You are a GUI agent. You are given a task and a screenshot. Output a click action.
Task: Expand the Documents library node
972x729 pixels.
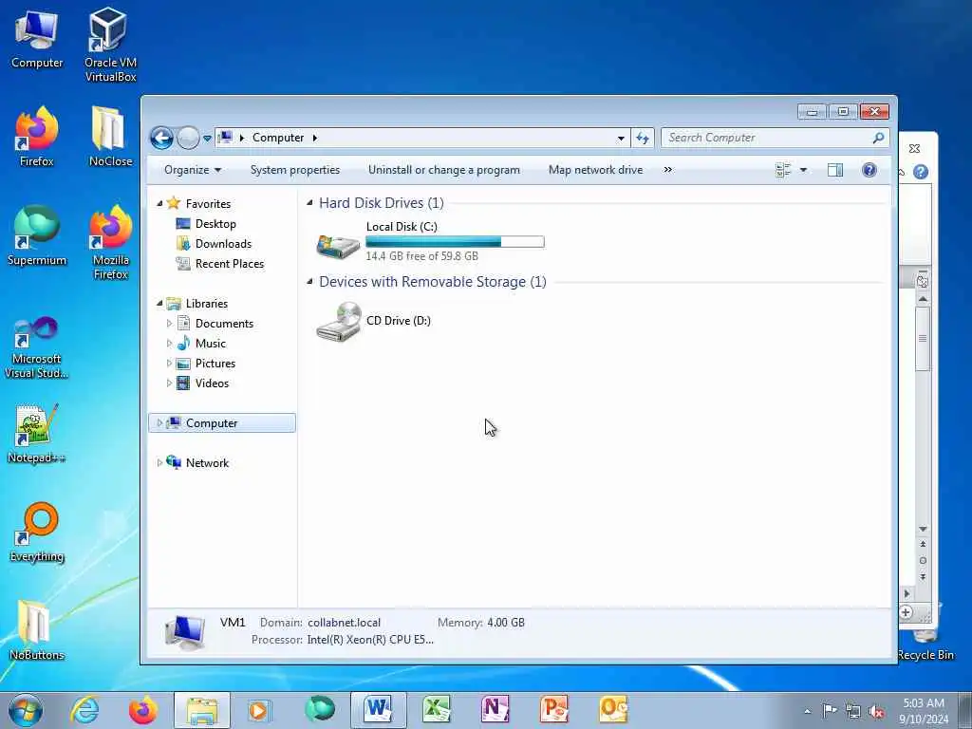(169, 323)
